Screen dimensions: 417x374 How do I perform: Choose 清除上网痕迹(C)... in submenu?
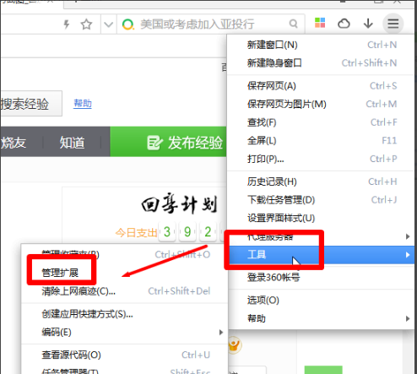124,291
